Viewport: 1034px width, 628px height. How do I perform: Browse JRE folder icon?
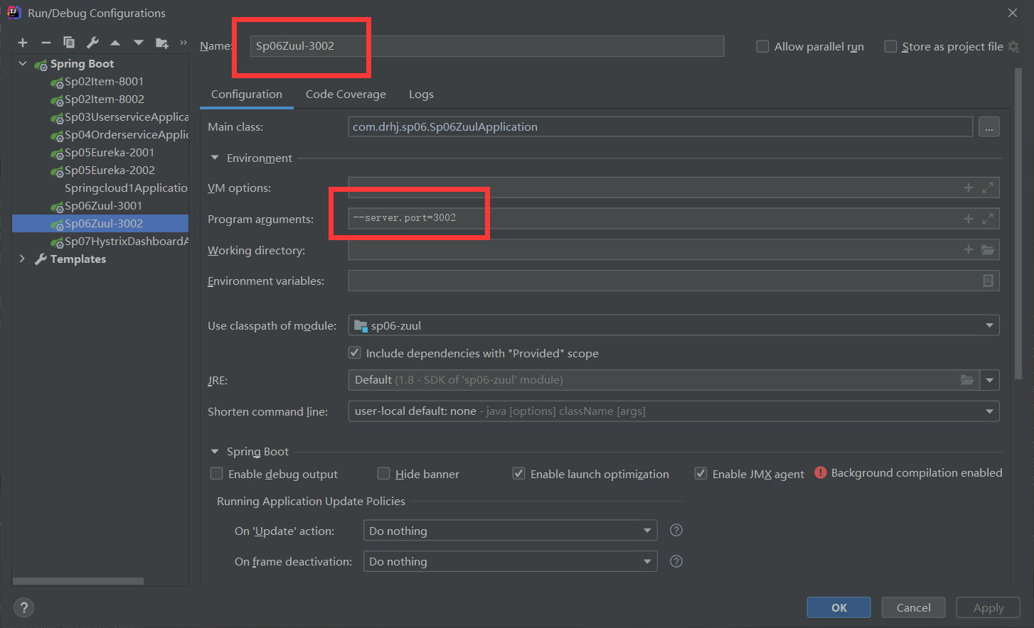(967, 380)
